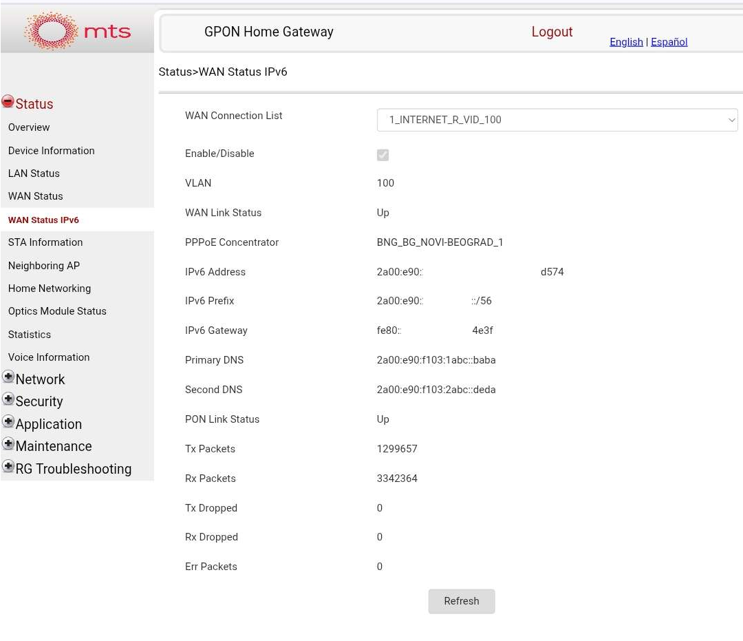Expand Application using its plus icon
The image size is (743, 641).
(x=8, y=422)
